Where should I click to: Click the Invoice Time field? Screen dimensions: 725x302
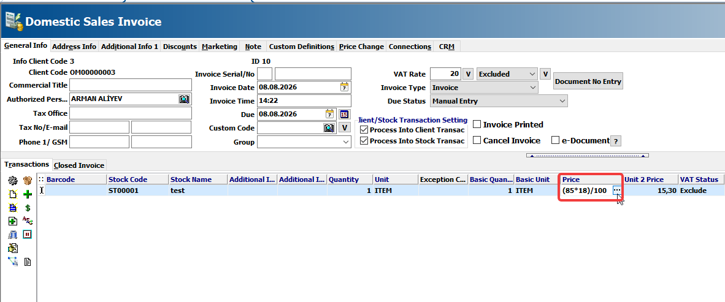click(304, 100)
